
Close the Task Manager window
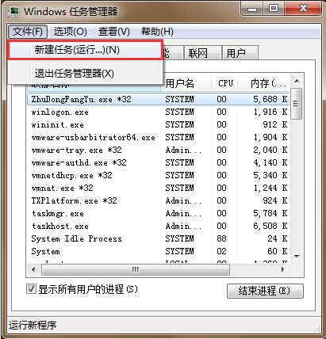click(x=303, y=9)
